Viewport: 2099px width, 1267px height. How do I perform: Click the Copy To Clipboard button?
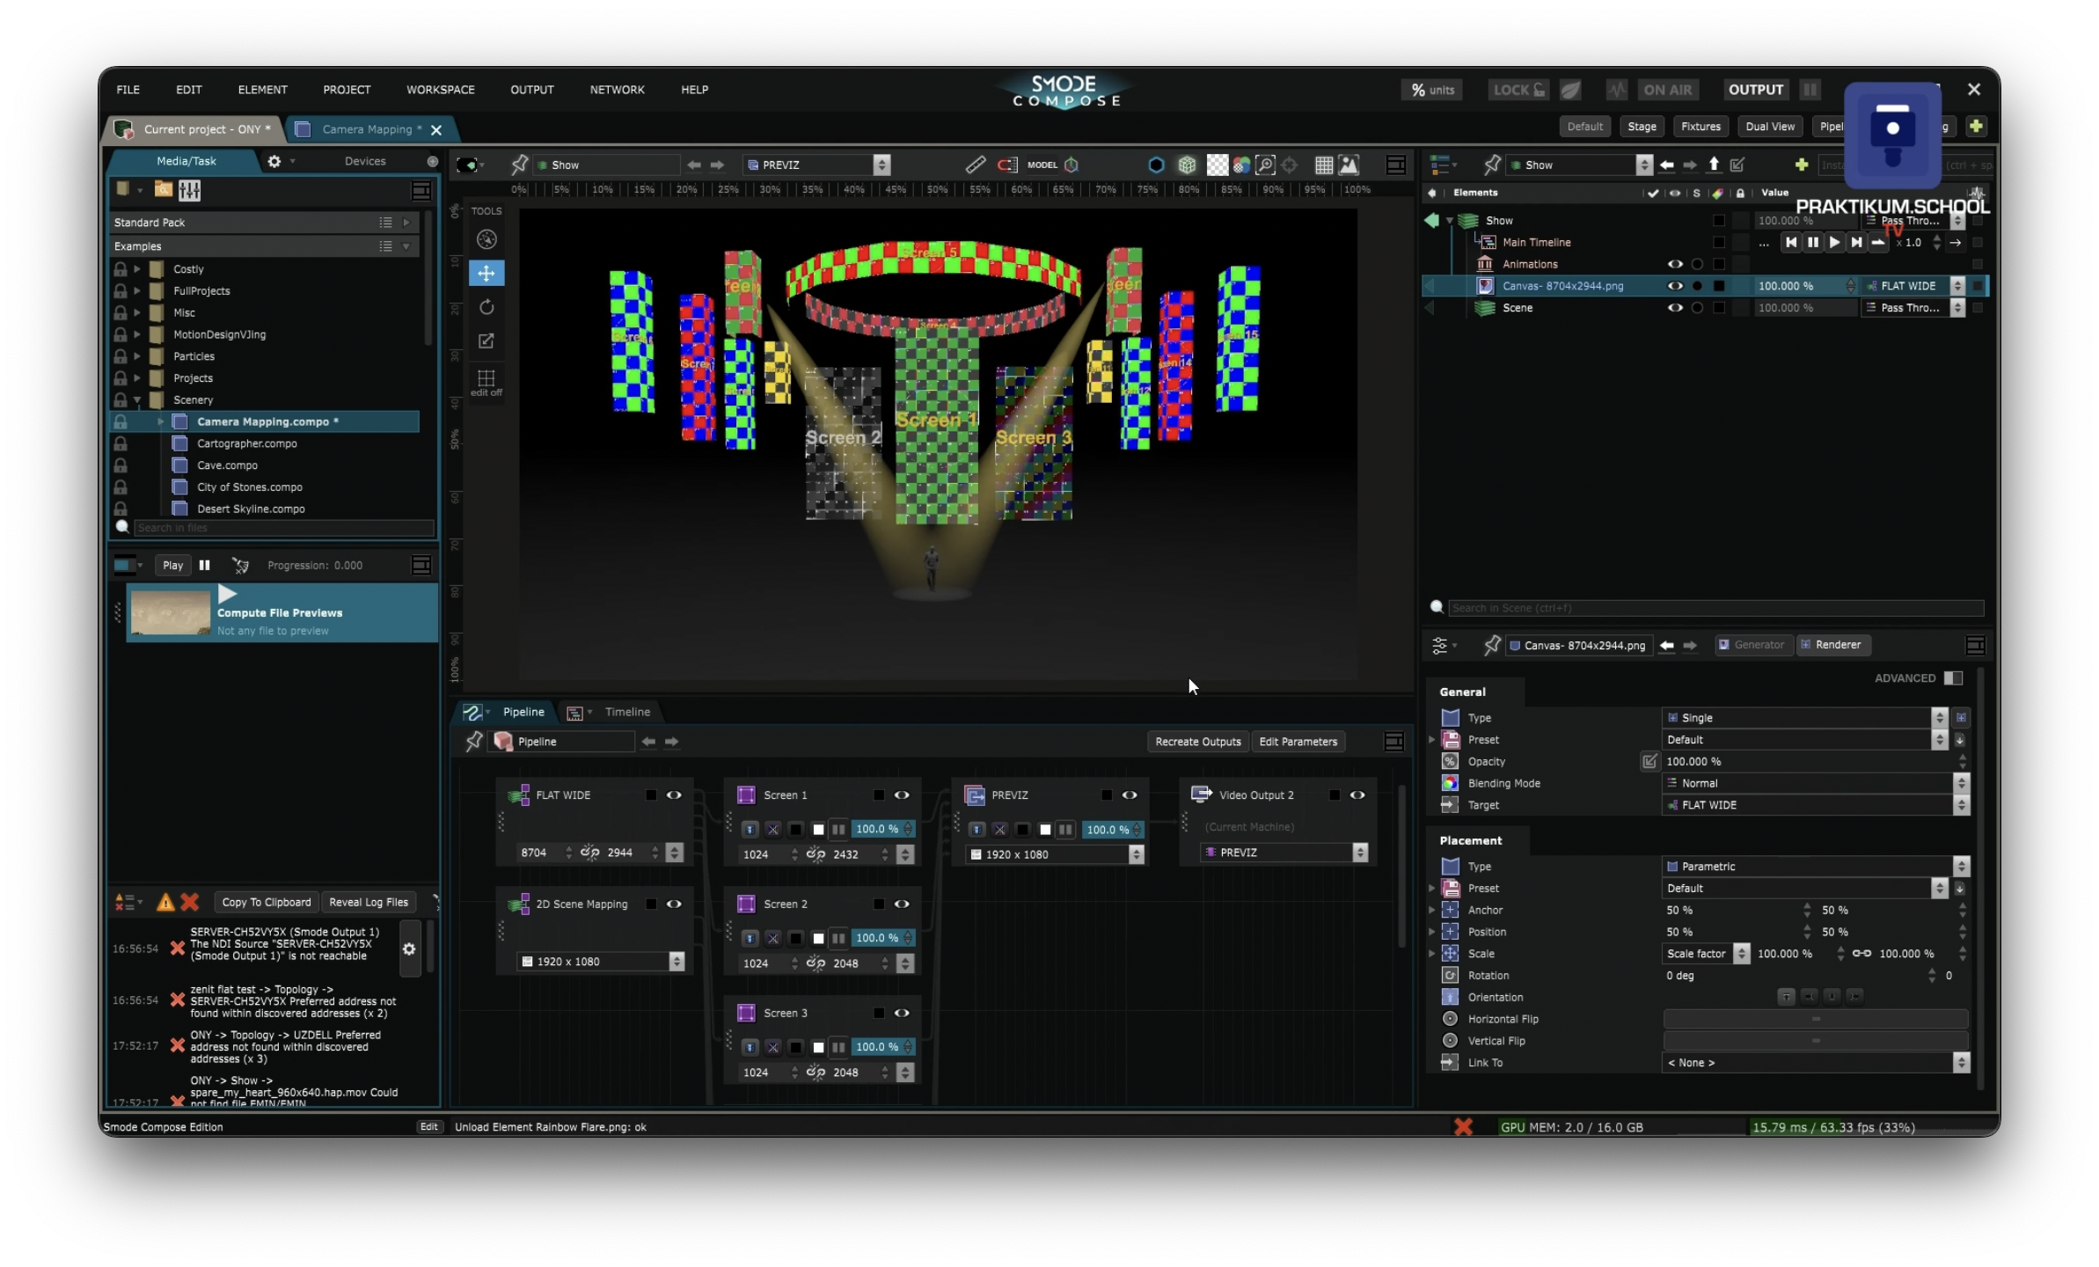[266, 902]
